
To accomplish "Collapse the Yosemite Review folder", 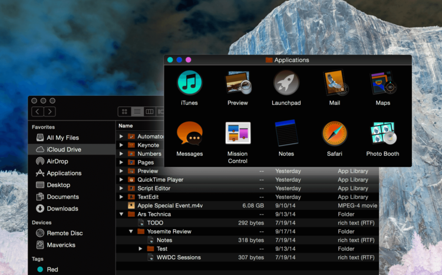I will pyautogui.click(x=131, y=232).
